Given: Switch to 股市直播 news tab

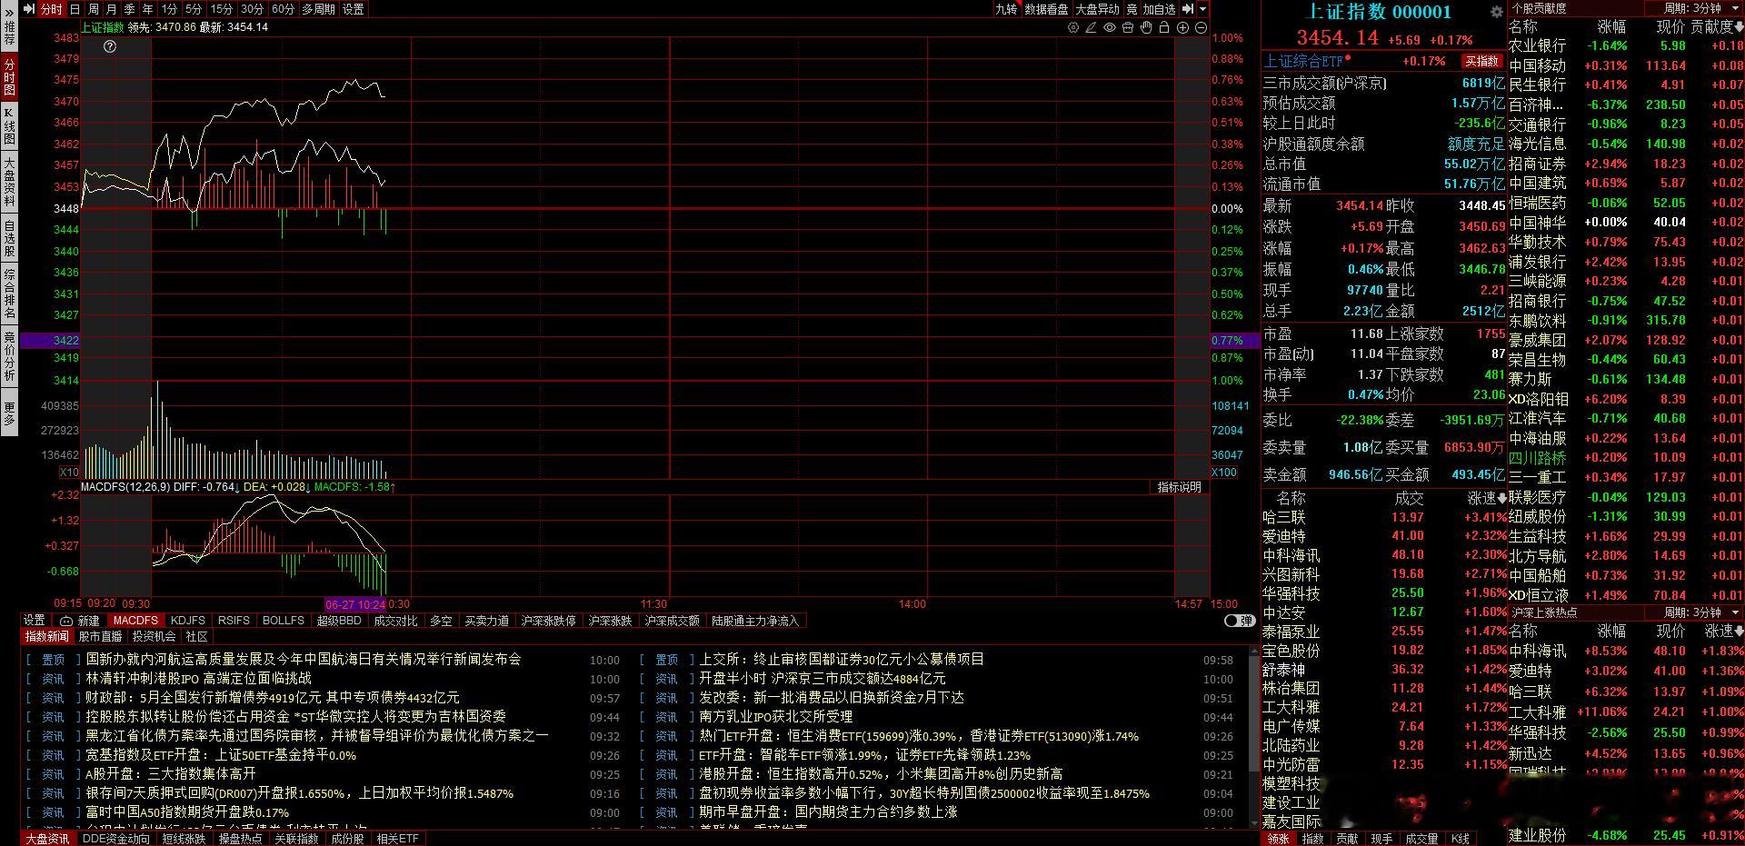Looking at the screenshot, I should tap(100, 636).
